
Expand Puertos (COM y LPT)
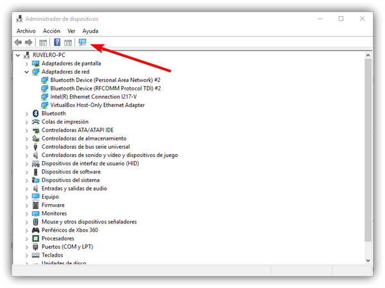coord(26,248)
